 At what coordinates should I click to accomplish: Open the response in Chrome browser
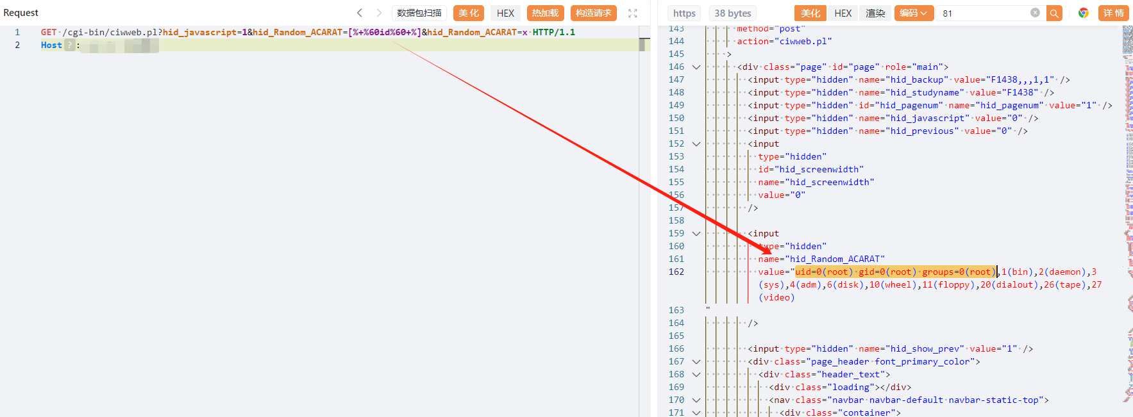(x=1083, y=13)
